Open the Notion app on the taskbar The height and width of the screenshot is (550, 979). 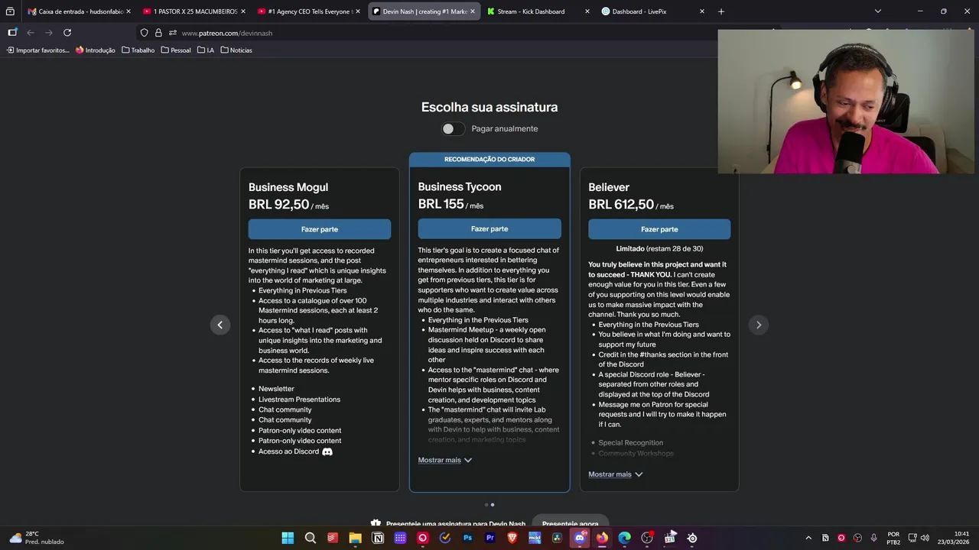378,538
